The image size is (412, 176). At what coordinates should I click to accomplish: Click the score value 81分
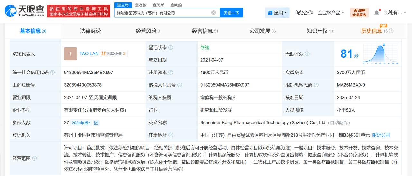pos(349,54)
